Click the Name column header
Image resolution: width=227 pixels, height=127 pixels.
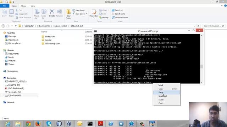point(44,32)
